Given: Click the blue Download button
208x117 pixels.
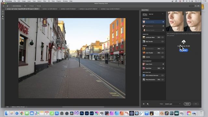Looking at the screenshot, I should click(184, 50).
